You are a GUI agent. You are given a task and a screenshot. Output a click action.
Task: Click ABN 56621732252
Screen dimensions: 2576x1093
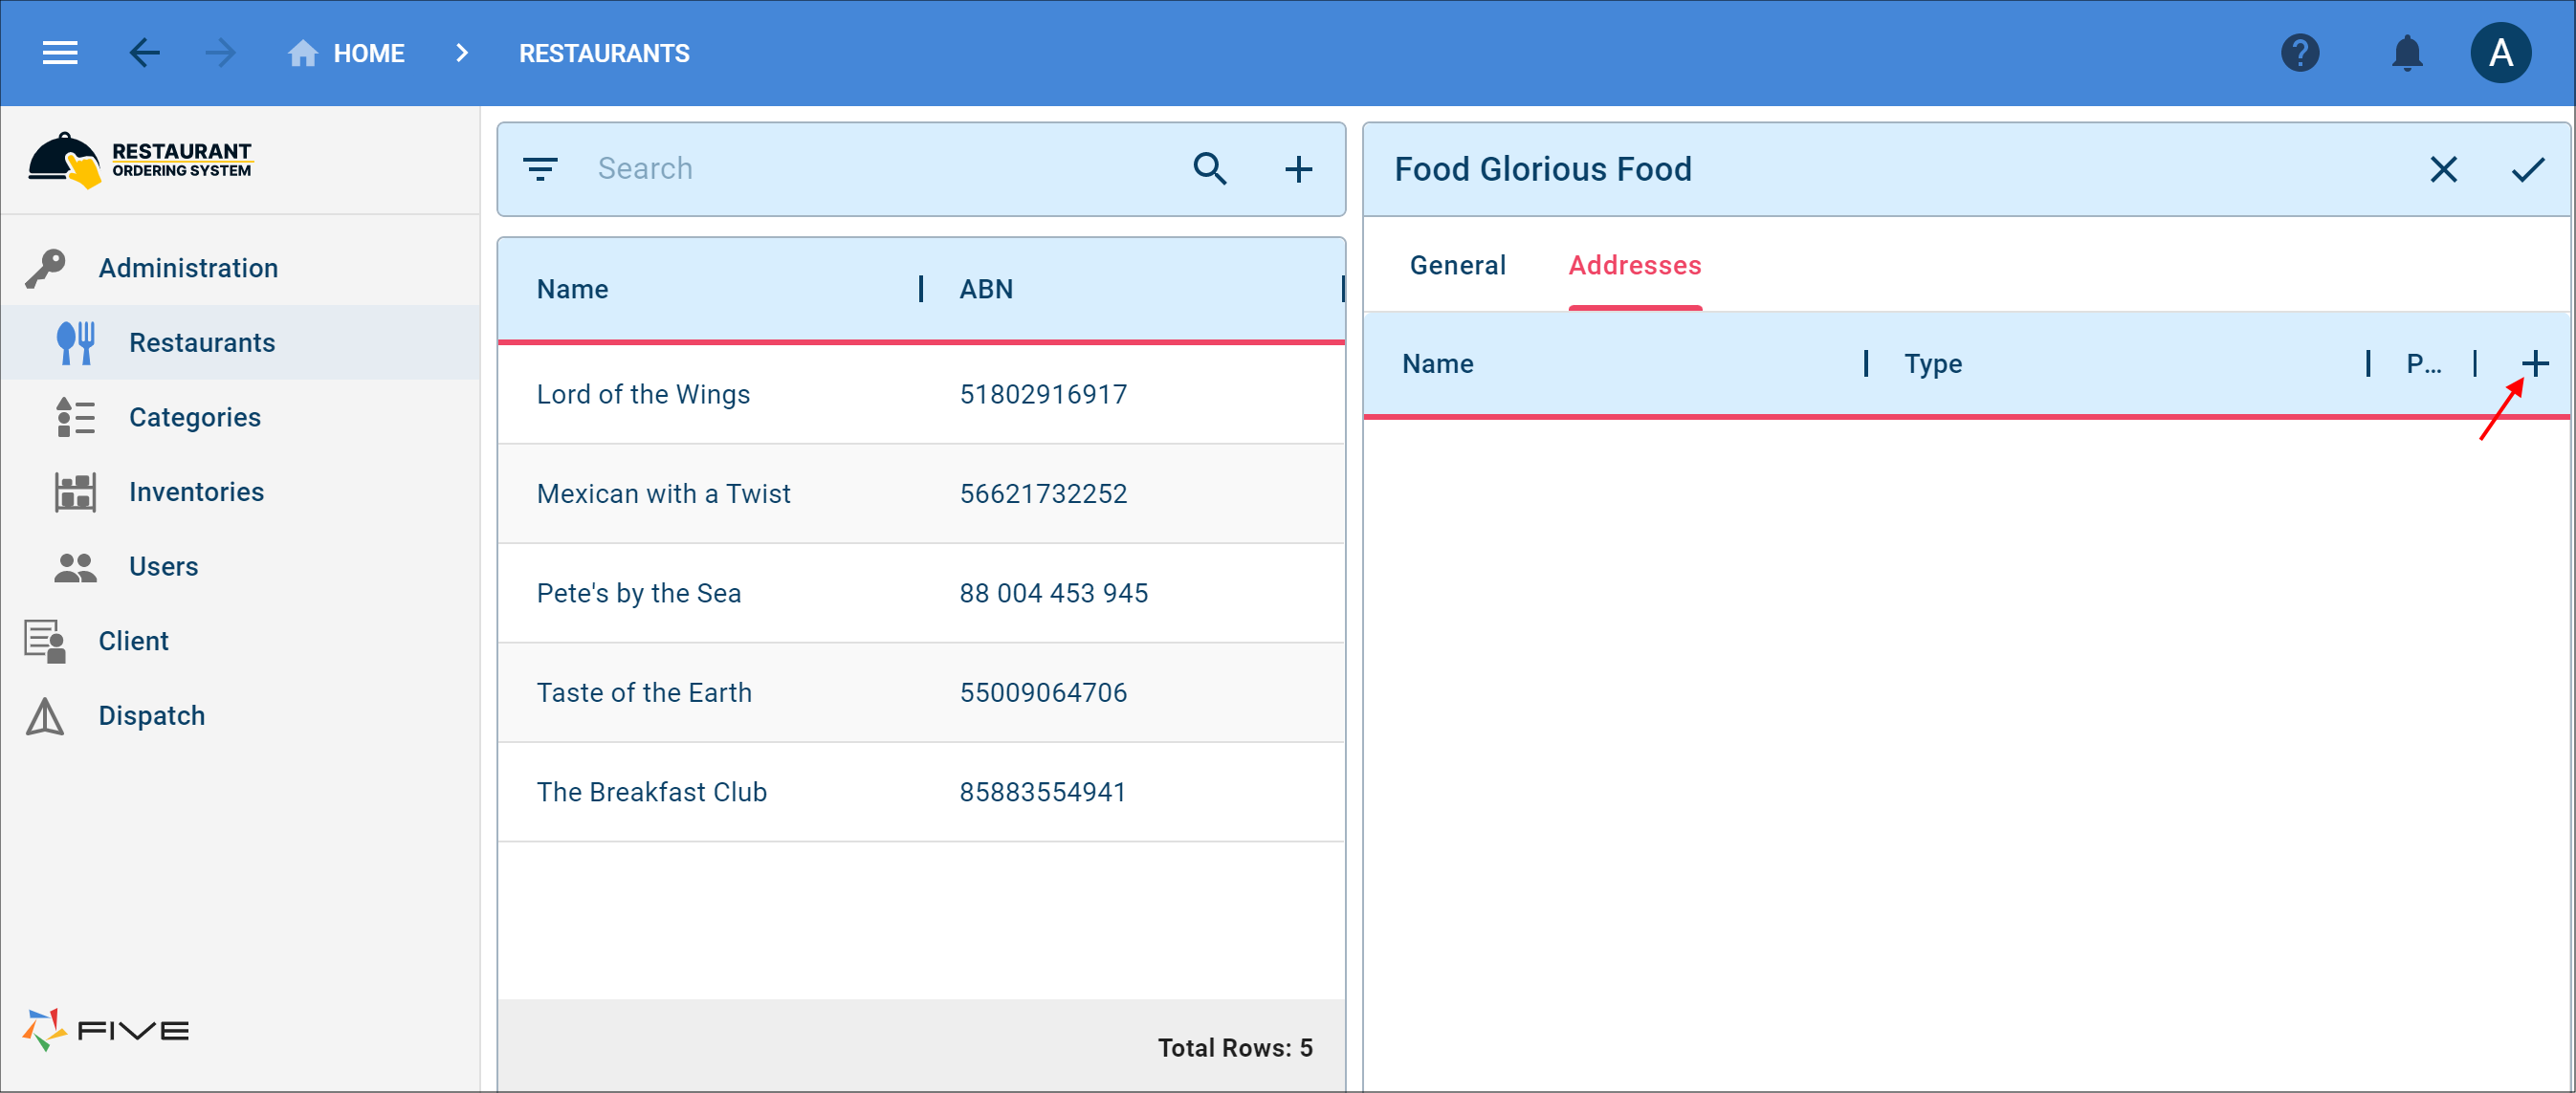click(x=1043, y=494)
